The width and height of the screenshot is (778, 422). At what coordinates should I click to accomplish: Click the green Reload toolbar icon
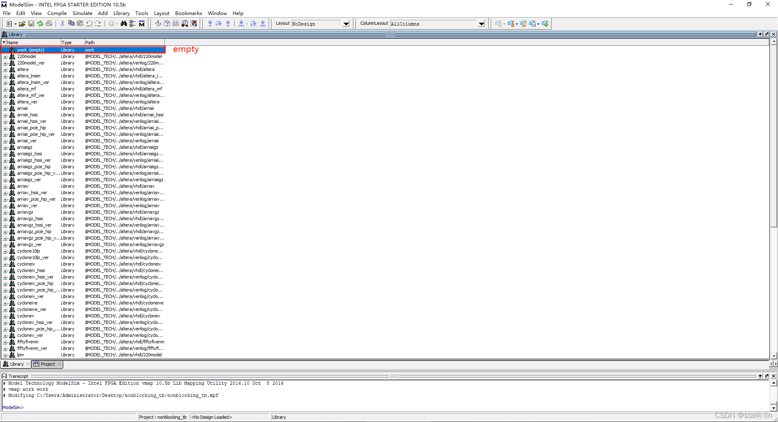pyautogui.click(x=40, y=24)
